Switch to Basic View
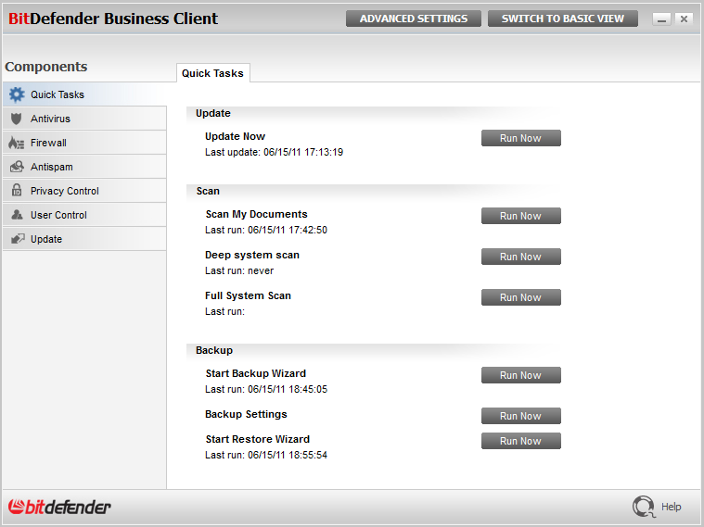 (x=563, y=19)
